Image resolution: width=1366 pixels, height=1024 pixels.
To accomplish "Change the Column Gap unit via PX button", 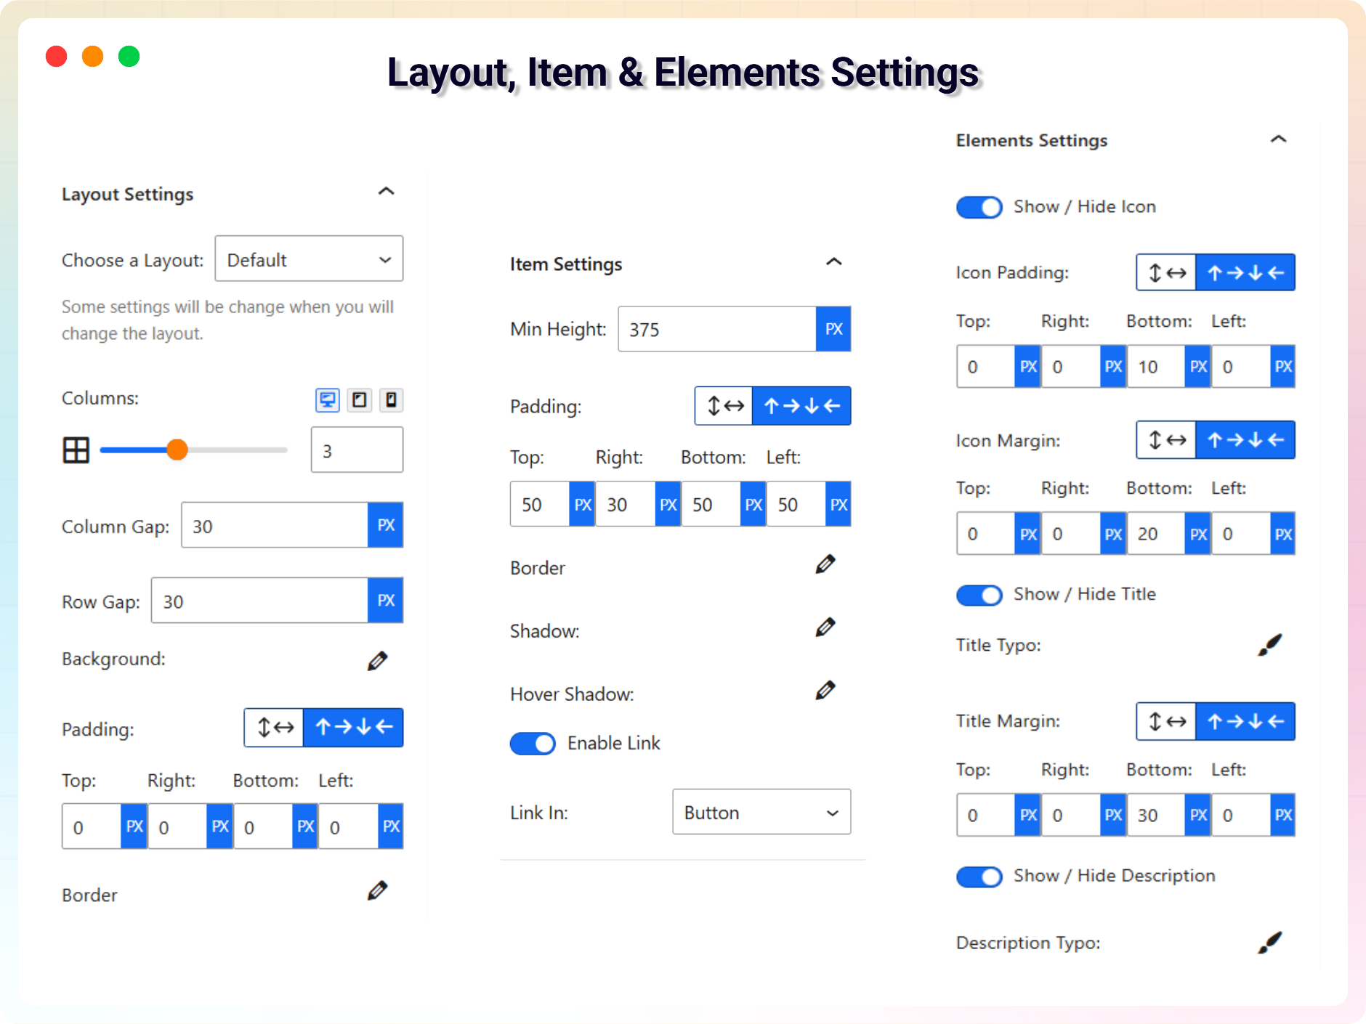I will pos(386,525).
